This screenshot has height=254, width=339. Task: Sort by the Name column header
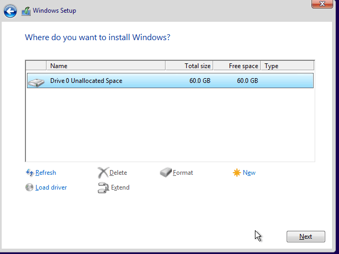pyautogui.click(x=106, y=65)
